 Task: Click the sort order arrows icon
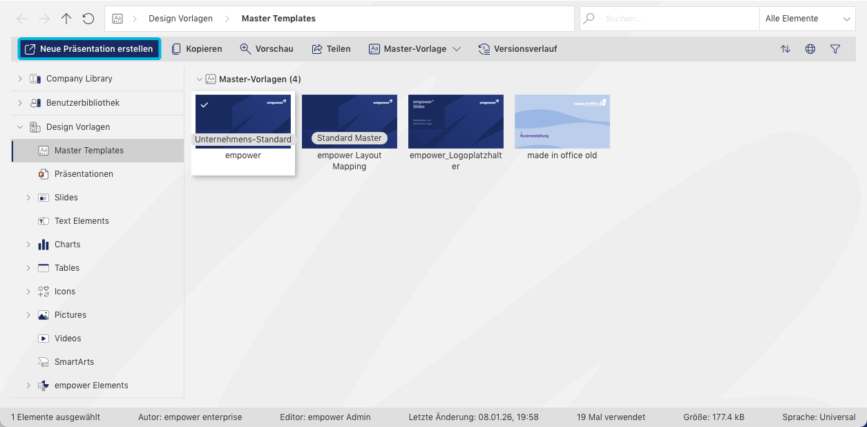pos(785,49)
